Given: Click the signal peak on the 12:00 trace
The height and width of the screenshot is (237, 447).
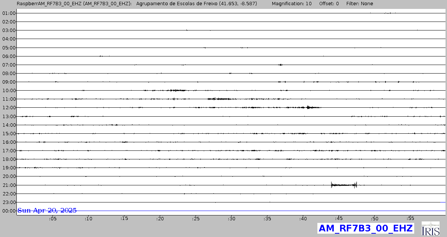Looking at the screenshot, I should tap(308, 107).
